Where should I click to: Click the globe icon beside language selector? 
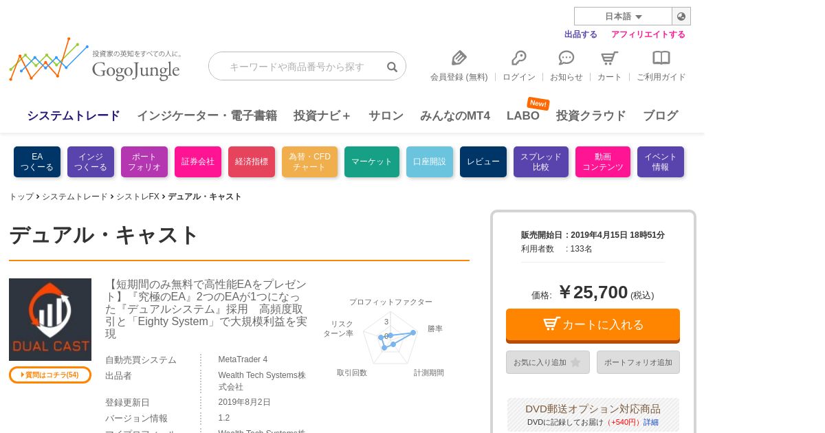(681, 16)
